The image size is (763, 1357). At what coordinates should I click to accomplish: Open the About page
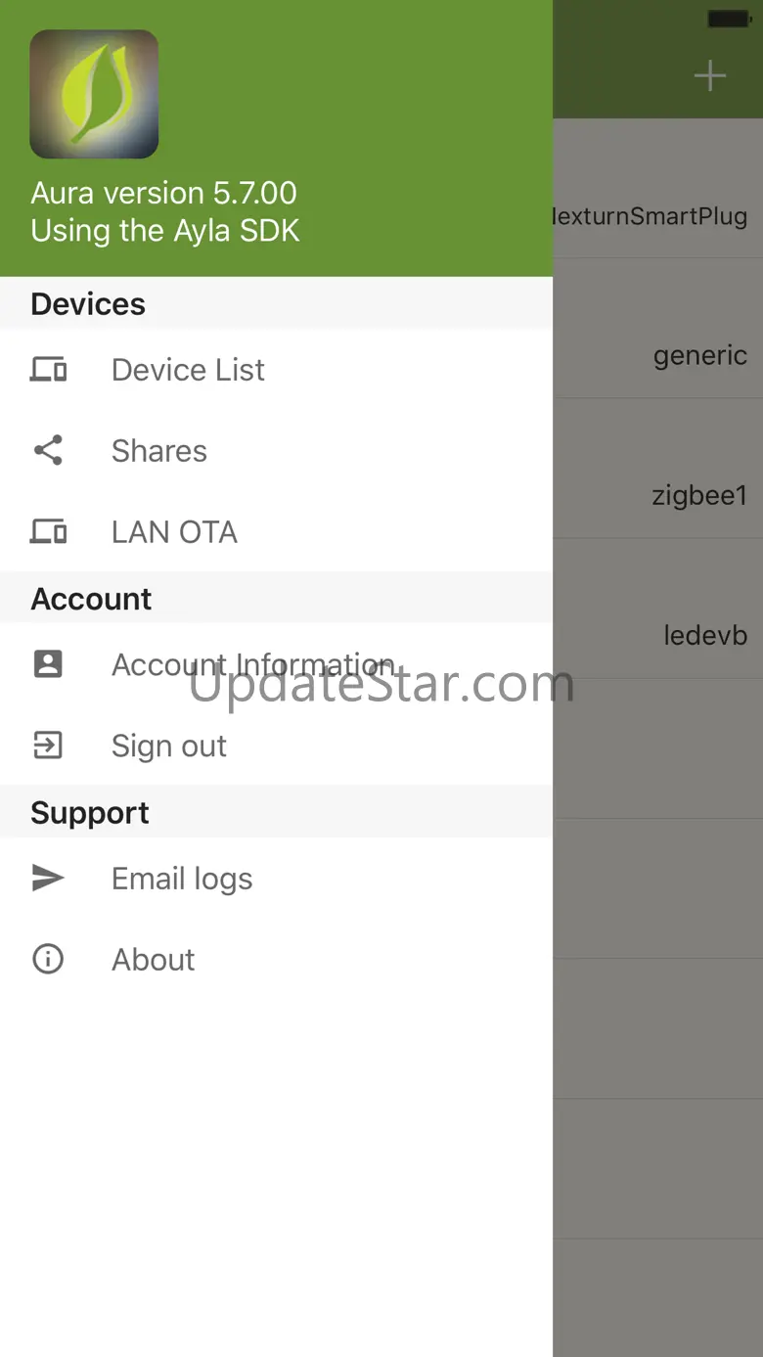point(154,960)
